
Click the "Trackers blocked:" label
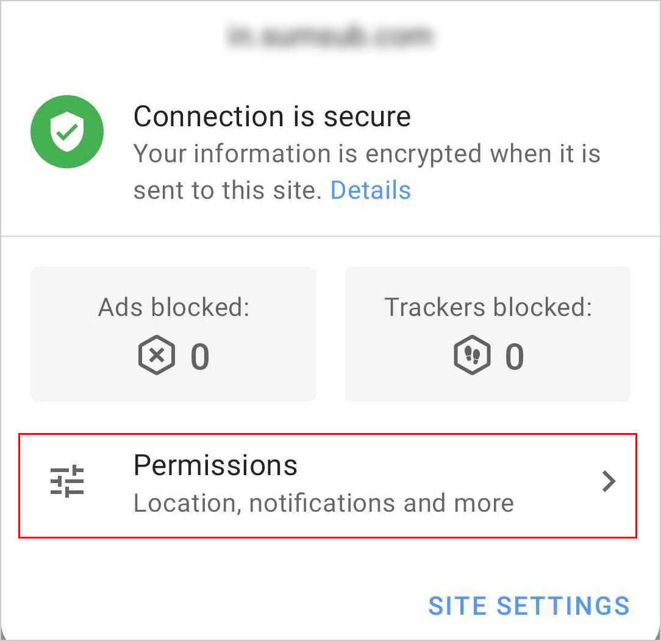[488, 307]
